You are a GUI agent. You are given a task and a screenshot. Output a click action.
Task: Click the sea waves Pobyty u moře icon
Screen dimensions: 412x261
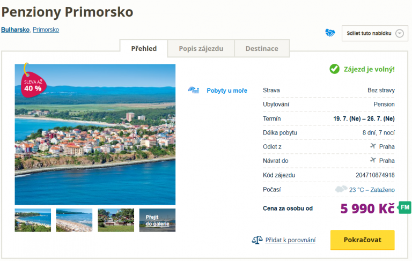pos(194,90)
